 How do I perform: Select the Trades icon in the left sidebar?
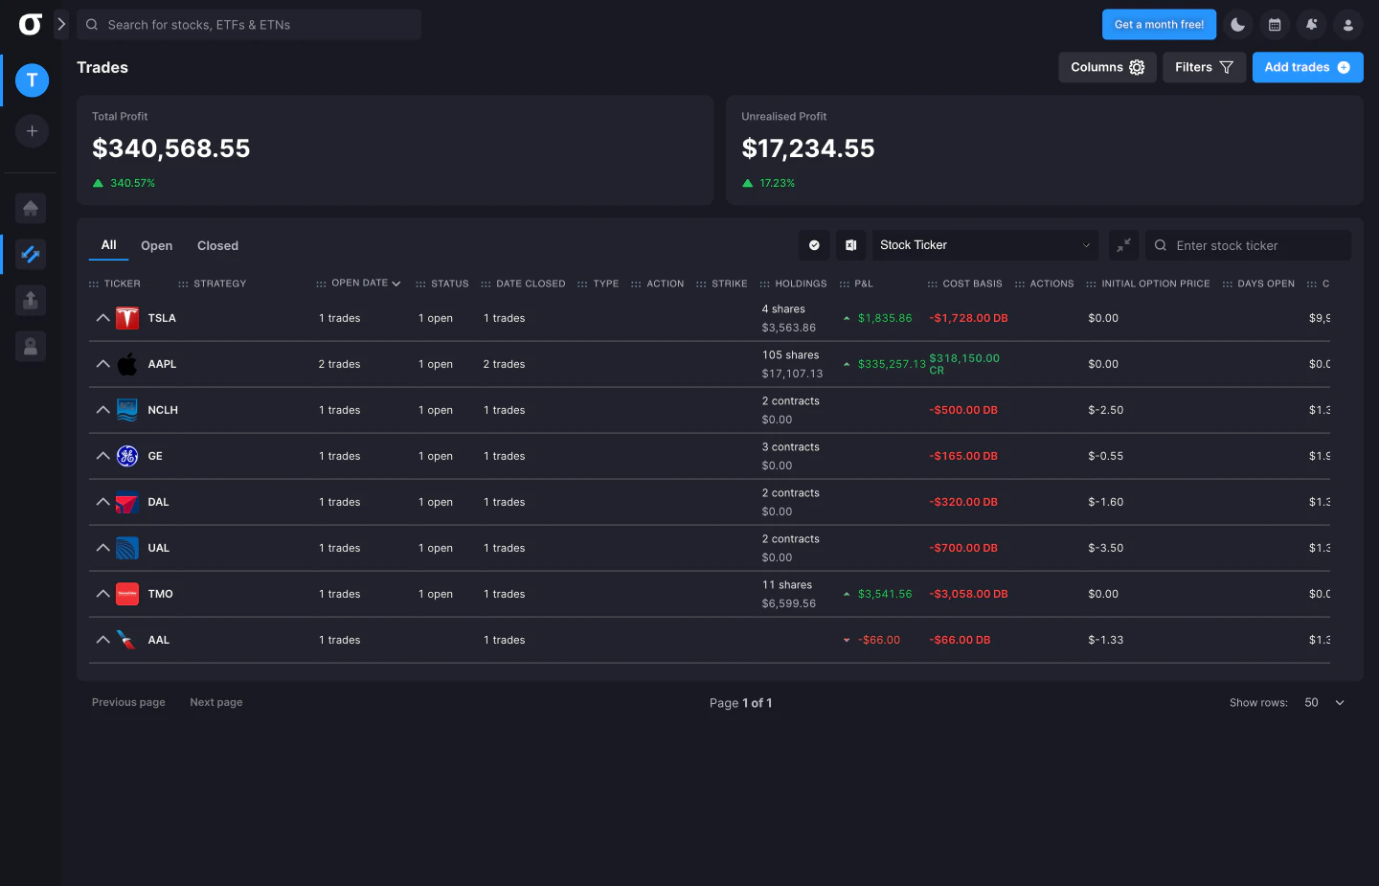[31, 254]
